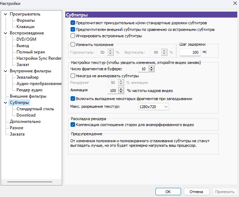This screenshot has height=197, width=239.
Task: Open Download subtitle settings page
Action: [26, 115]
